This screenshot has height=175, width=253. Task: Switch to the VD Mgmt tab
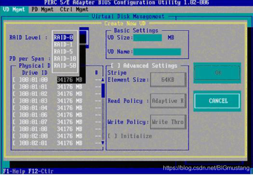[14, 10]
